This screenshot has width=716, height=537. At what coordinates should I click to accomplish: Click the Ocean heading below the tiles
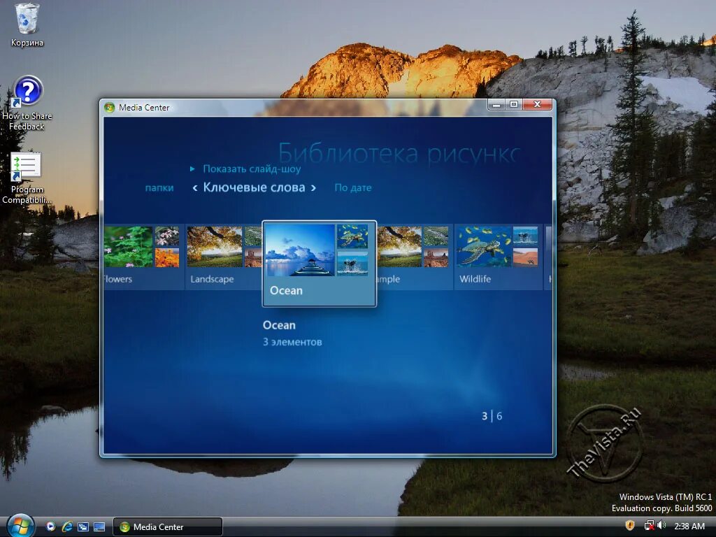click(279, 325)
